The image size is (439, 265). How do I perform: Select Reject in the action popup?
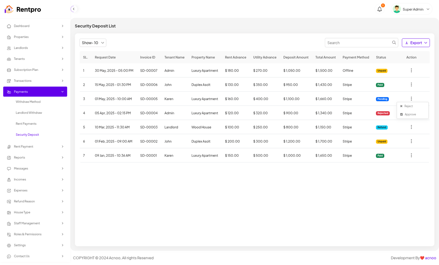point(408,106)
